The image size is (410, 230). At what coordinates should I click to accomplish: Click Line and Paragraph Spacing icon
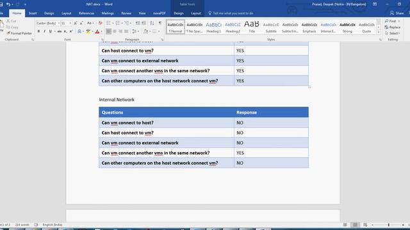[134, 31]
